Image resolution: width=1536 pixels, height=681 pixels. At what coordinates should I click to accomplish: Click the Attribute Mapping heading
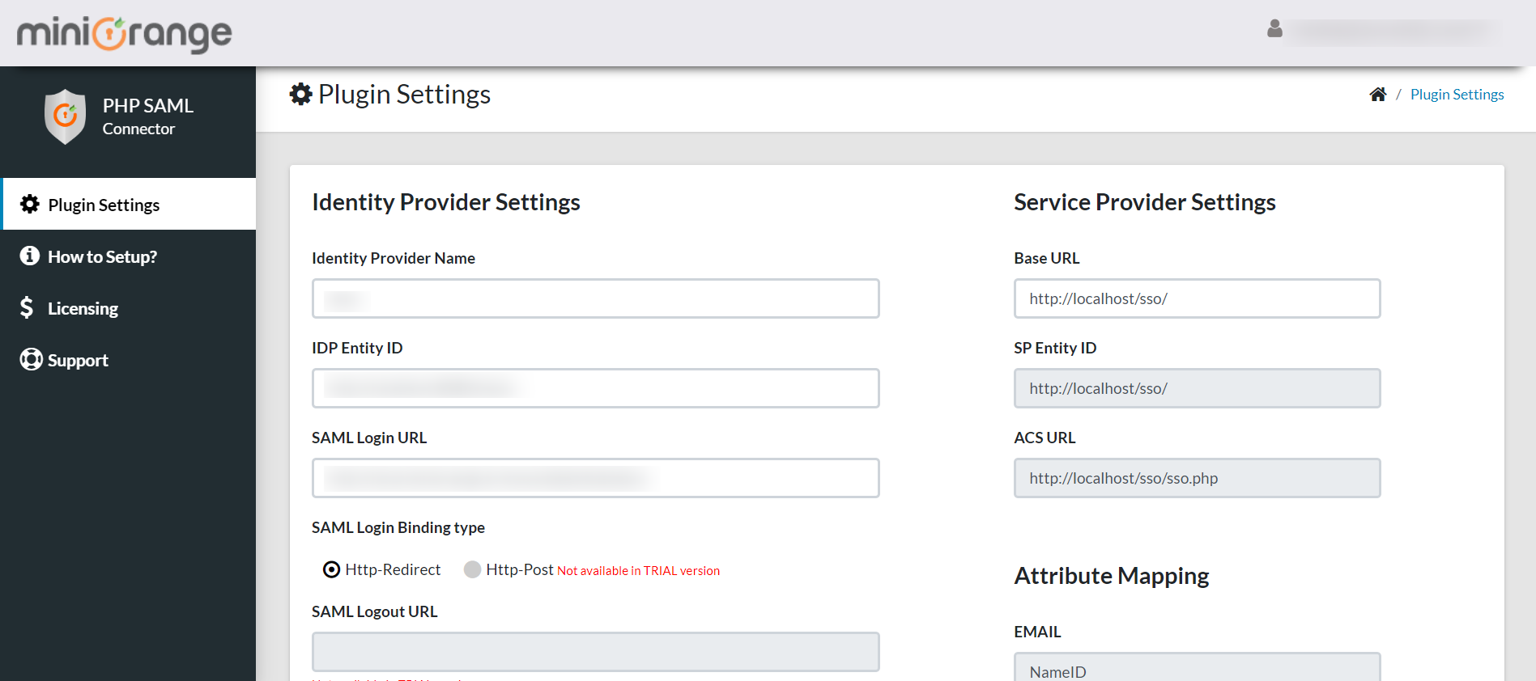click(1112, 576)
